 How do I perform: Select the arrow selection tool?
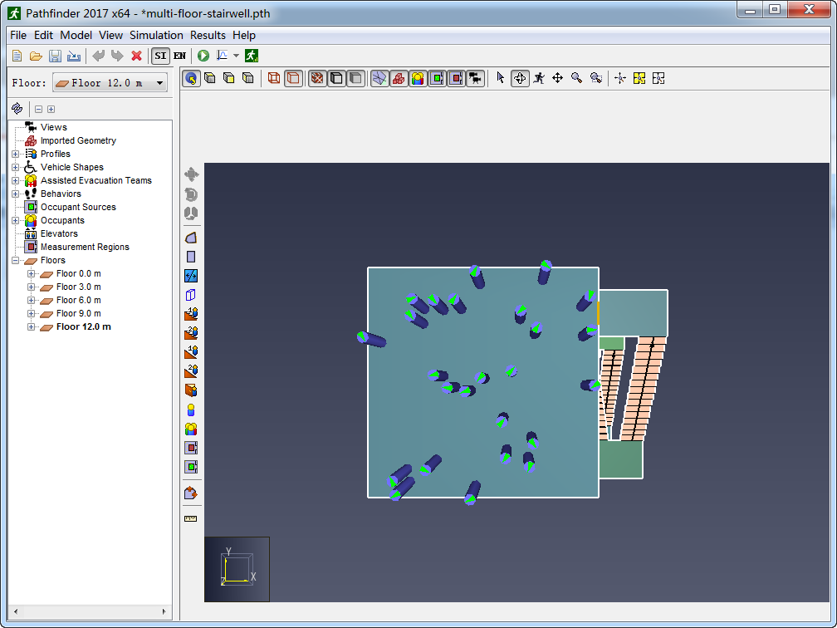click(500, 78)
